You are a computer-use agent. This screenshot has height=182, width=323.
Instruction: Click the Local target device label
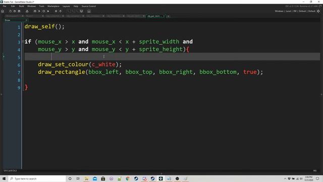tap(288, 11)
